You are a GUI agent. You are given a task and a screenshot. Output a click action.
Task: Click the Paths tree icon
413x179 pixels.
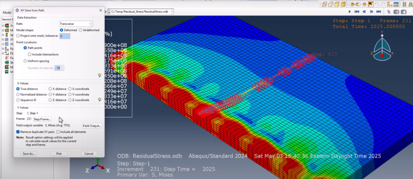pos(7,48)
